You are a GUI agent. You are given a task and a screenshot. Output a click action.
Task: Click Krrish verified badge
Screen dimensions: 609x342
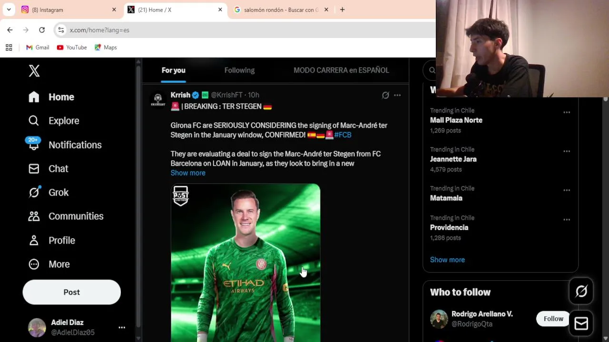pos(195,95)
